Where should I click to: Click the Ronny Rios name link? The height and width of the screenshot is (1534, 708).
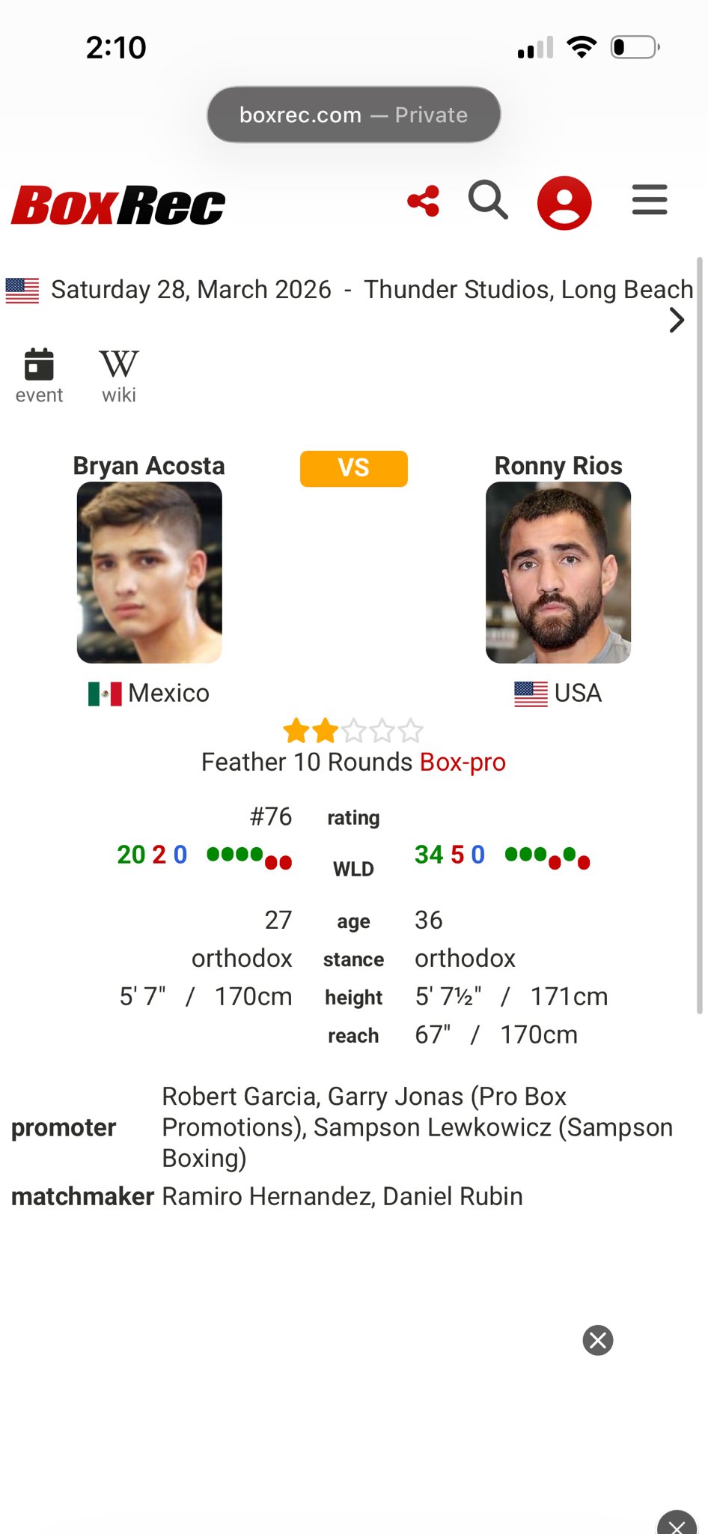(558, 466)
